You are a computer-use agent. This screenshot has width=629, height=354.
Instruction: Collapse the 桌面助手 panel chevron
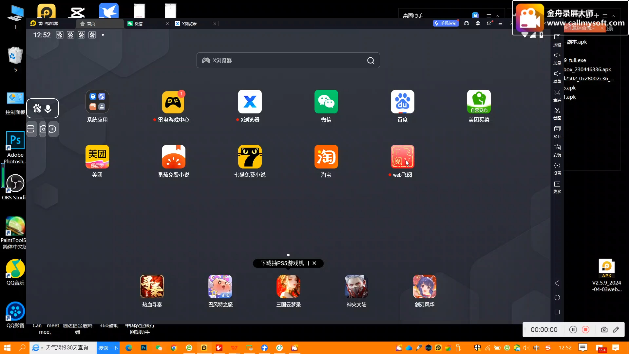tap(497, 16)
